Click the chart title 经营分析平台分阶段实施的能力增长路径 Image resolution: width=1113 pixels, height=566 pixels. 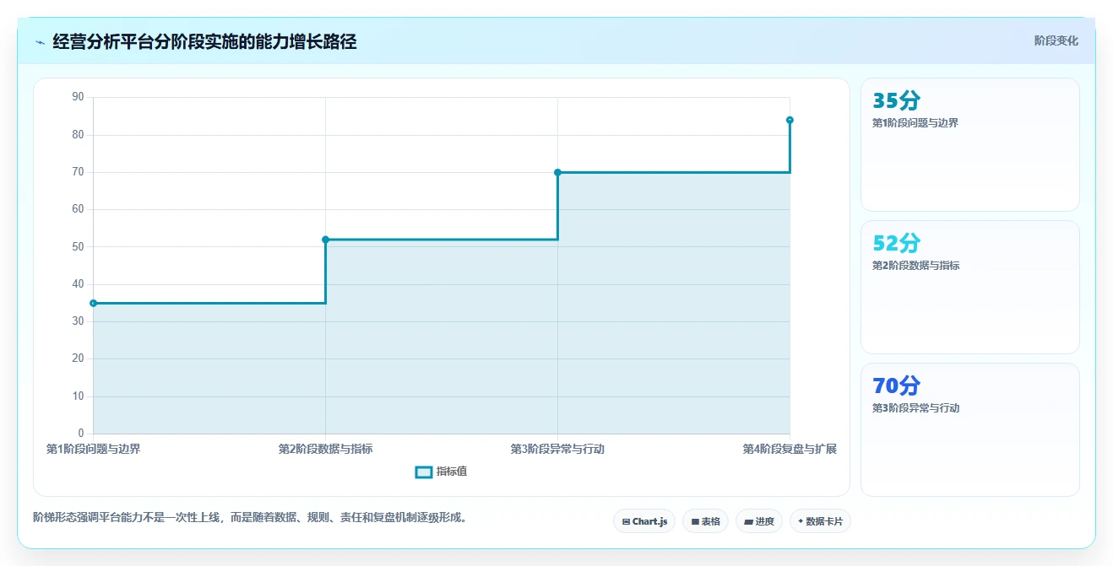[x=204, y=41]
